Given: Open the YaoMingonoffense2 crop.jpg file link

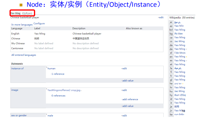Looking at the screenshot, I should [x=64, y=90].
